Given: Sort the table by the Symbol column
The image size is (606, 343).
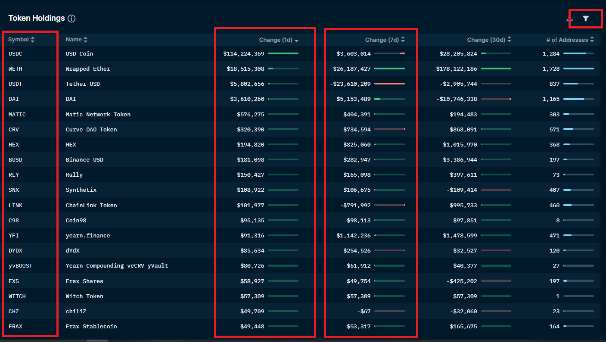Looking at the screenshot, I should click(21, 40).
